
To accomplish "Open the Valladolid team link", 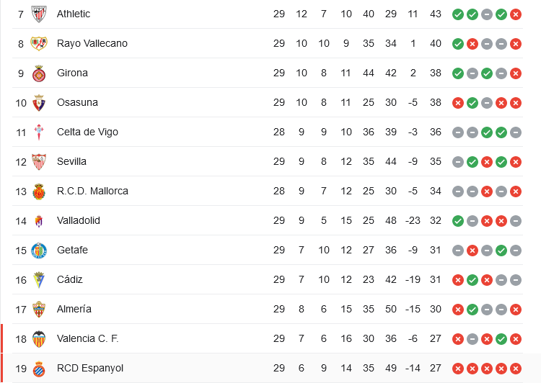I will tap(79, 220).
